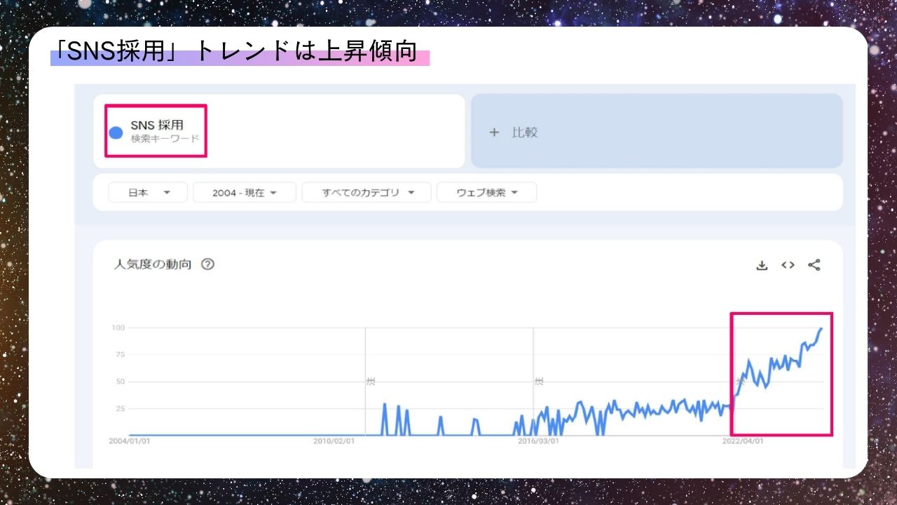Expand the すべてのカテゴリ dropdown
897x505 pixels.
pos(367,192)
